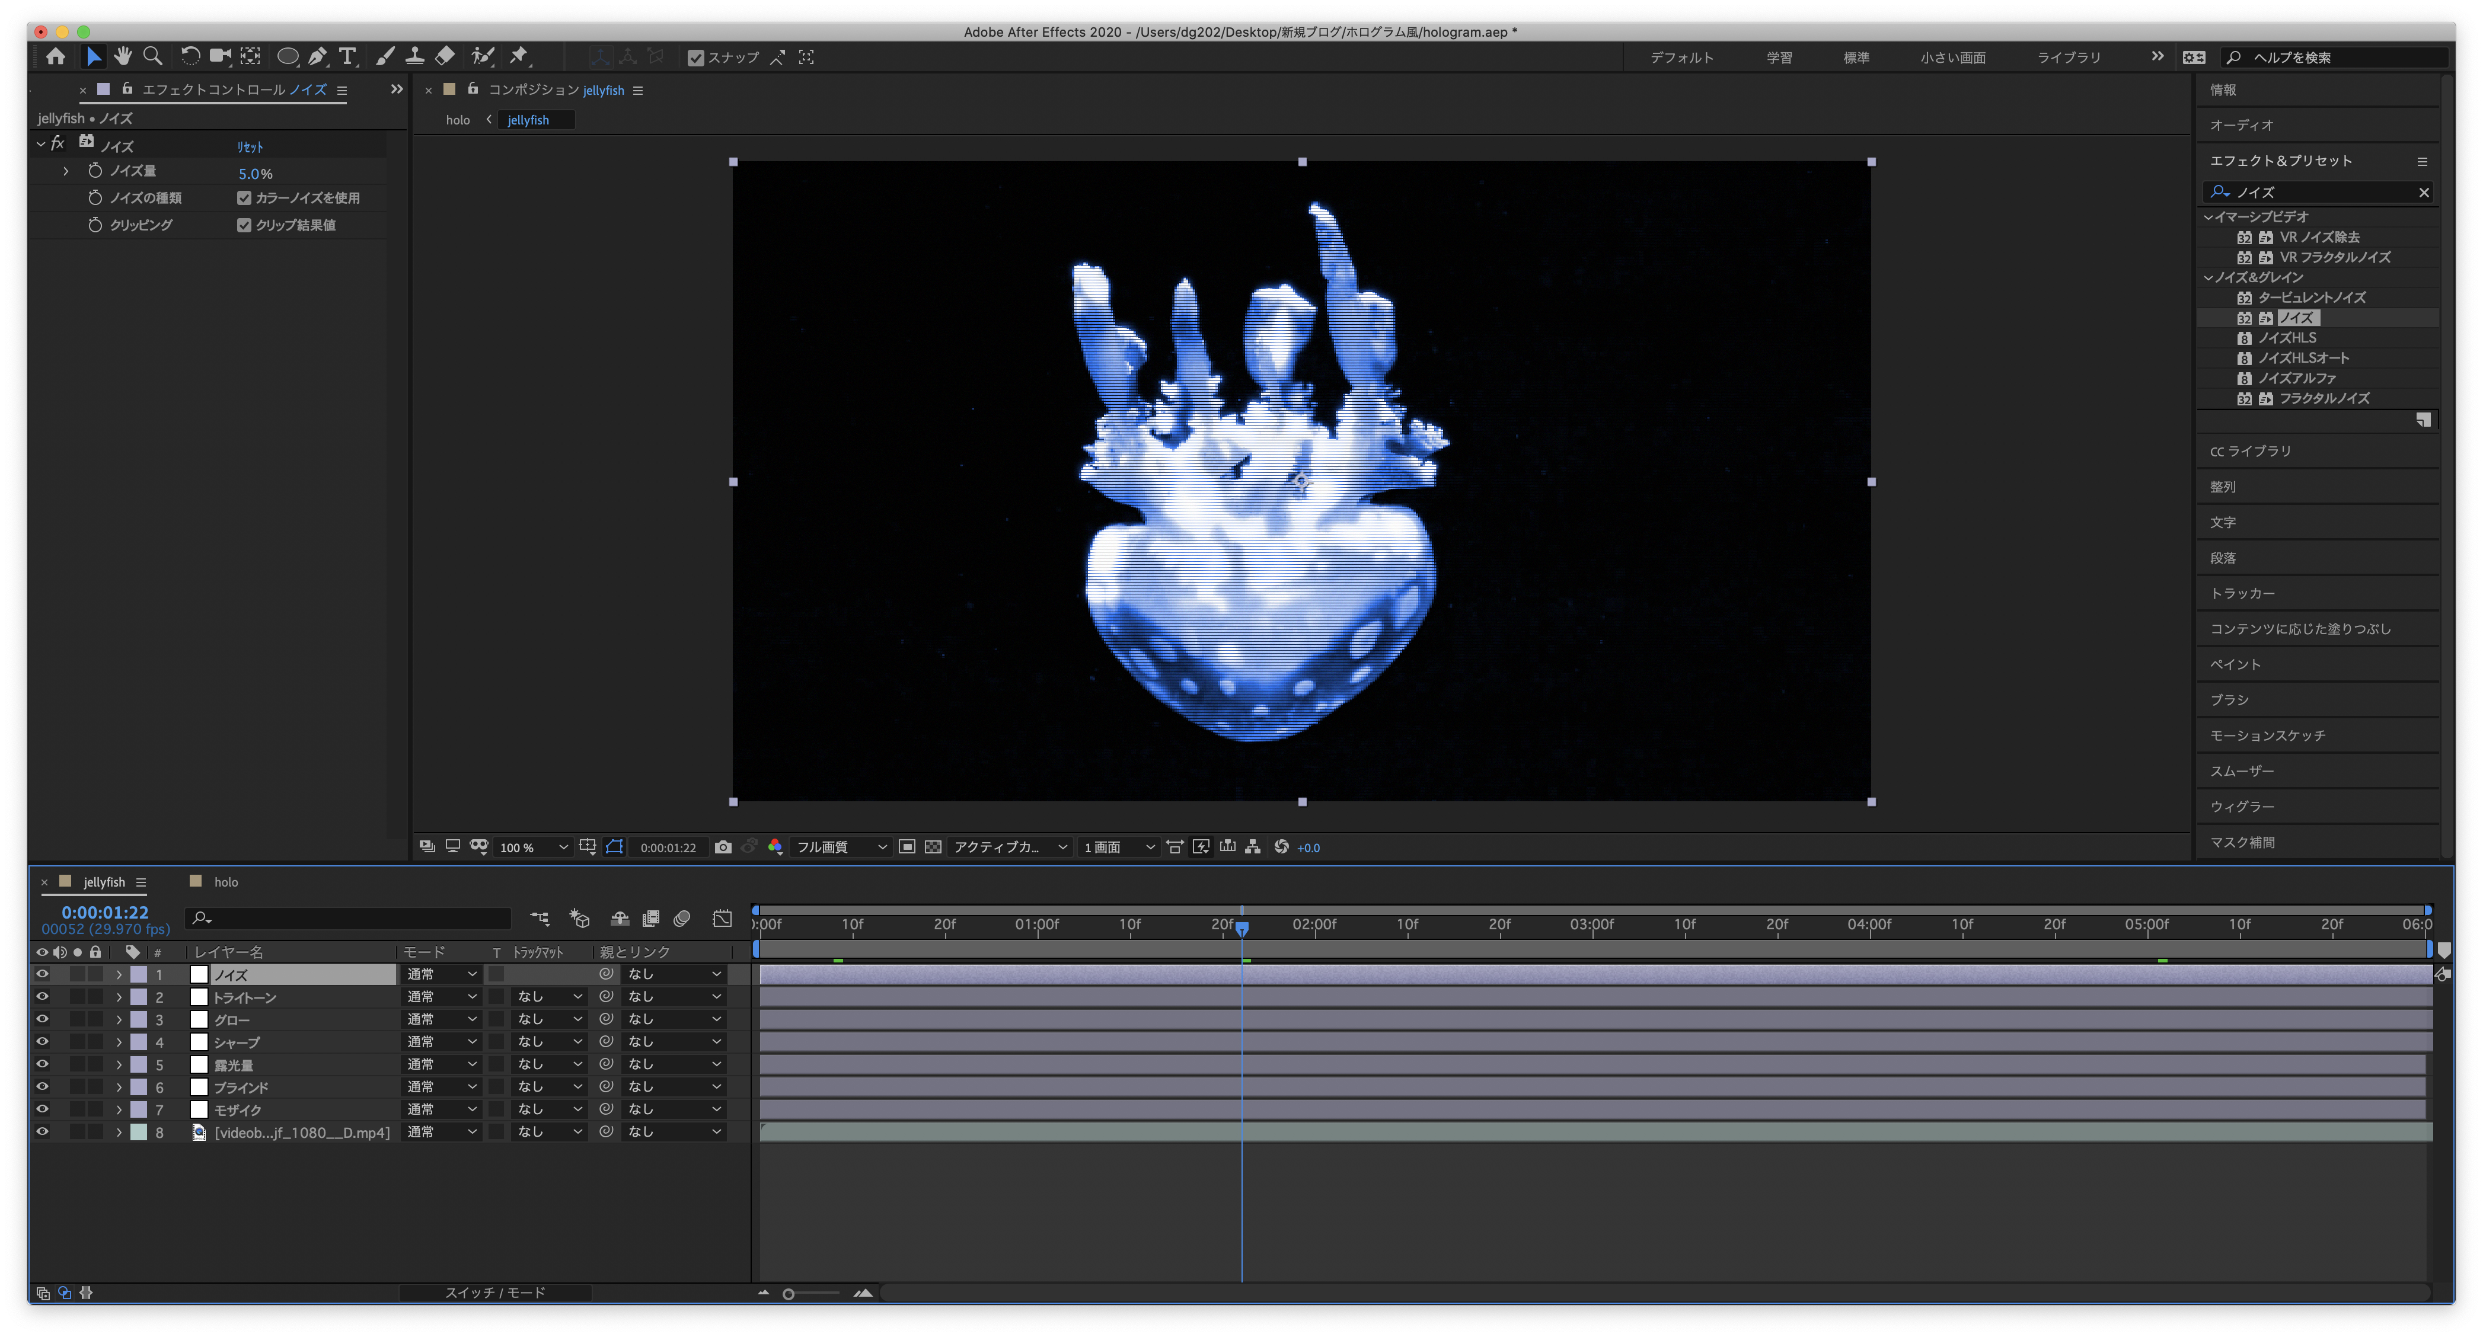Hide the グロー layer eye icon
Image resolution: width=2483 pixels, height=1337 pixels.
[x=43, y=1019]
